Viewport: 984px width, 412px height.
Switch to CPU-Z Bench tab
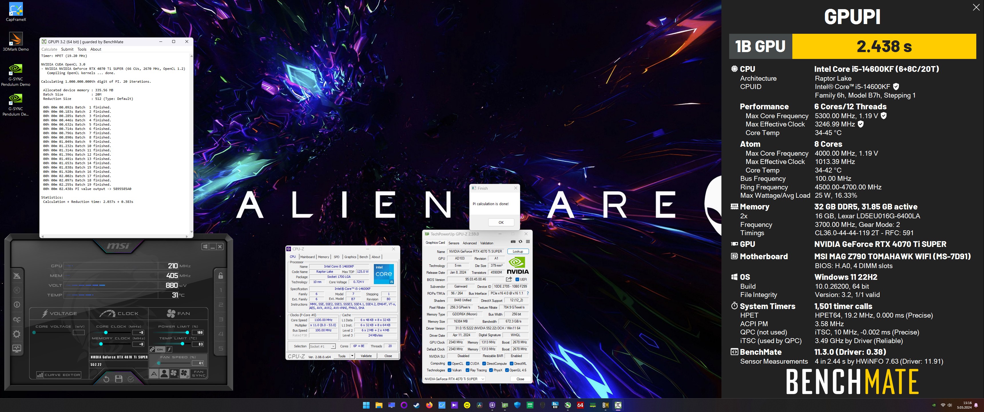[364, 257]
